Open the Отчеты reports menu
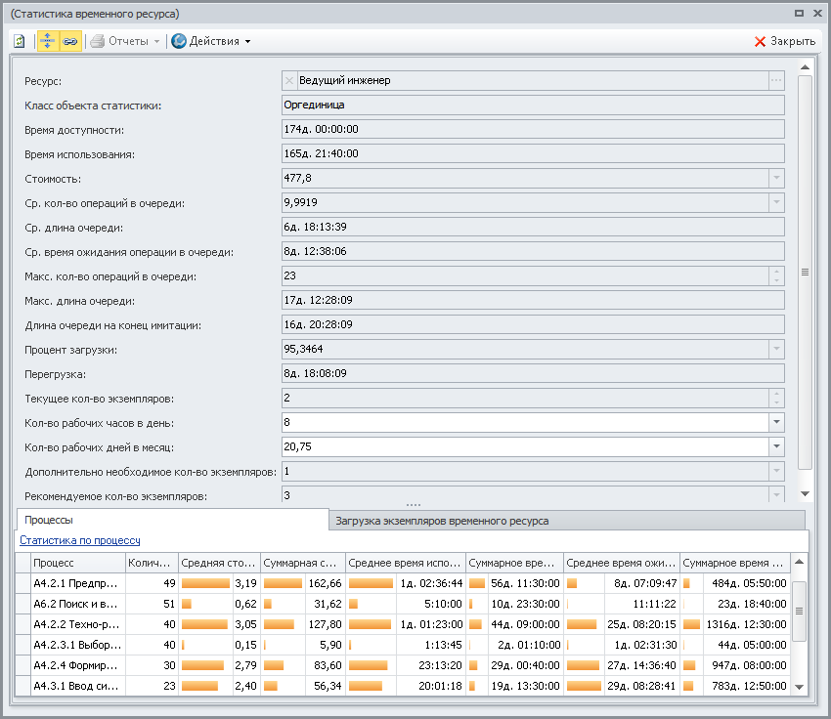The width and height of the screenshot is (831, 719). click(125, 41)
